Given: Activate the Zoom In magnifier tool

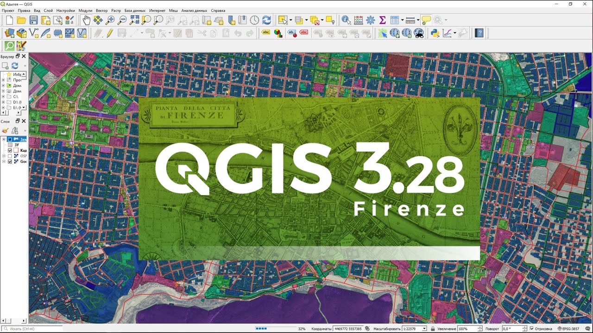Looking at the screenshot, I should [110, 20].
